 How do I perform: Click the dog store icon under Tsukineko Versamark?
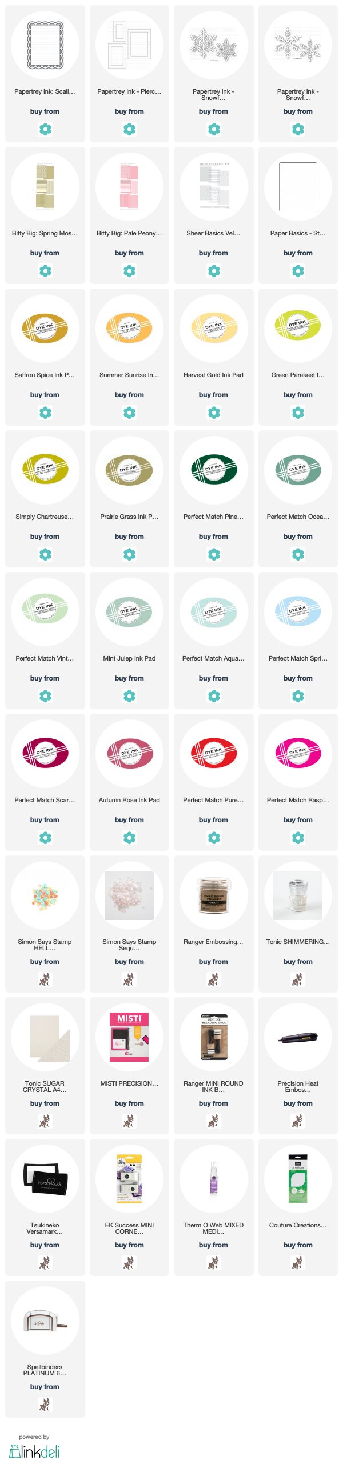pos(45,1262)
